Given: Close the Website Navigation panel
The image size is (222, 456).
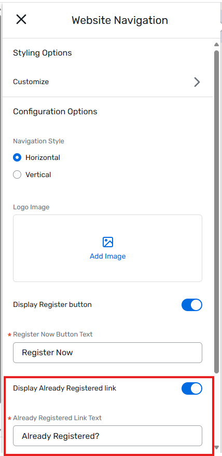Looking at the screenshot, I should 21,20.
